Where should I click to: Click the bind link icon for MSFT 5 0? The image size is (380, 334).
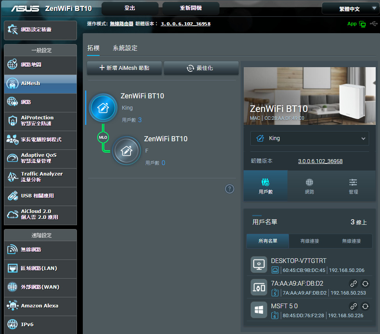tap(353, 306)
